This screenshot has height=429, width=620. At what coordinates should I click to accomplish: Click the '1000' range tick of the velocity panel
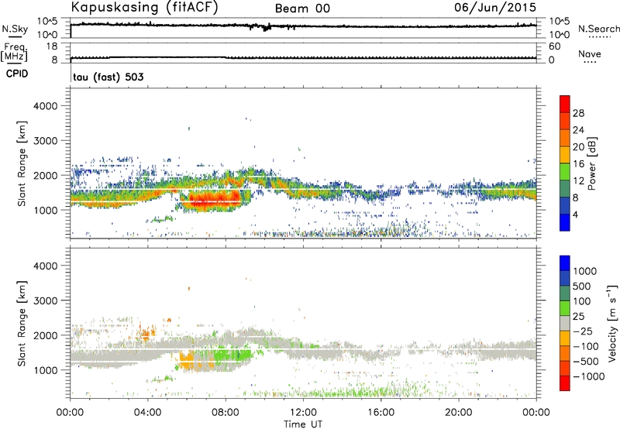pos(46,370)
